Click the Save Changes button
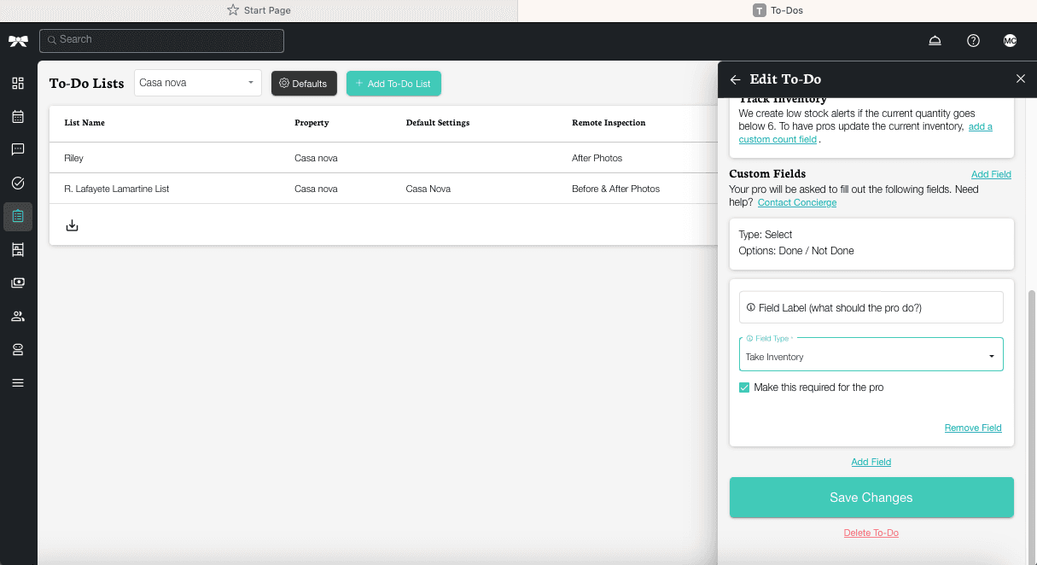 871,497
